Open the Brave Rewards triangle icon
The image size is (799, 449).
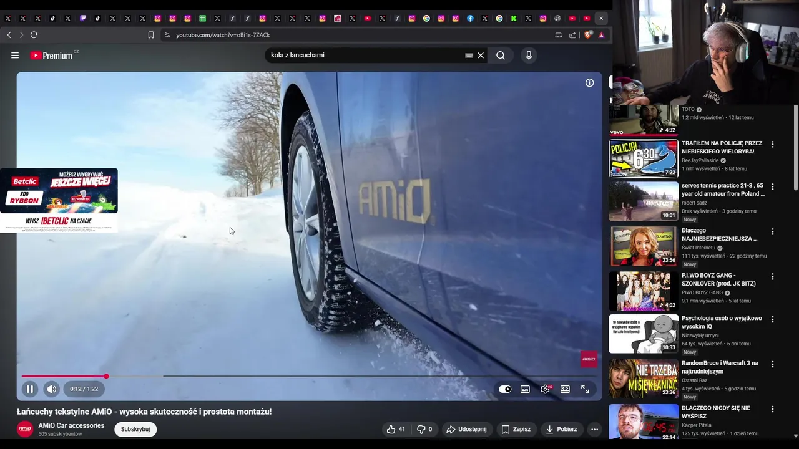point(601,35)
